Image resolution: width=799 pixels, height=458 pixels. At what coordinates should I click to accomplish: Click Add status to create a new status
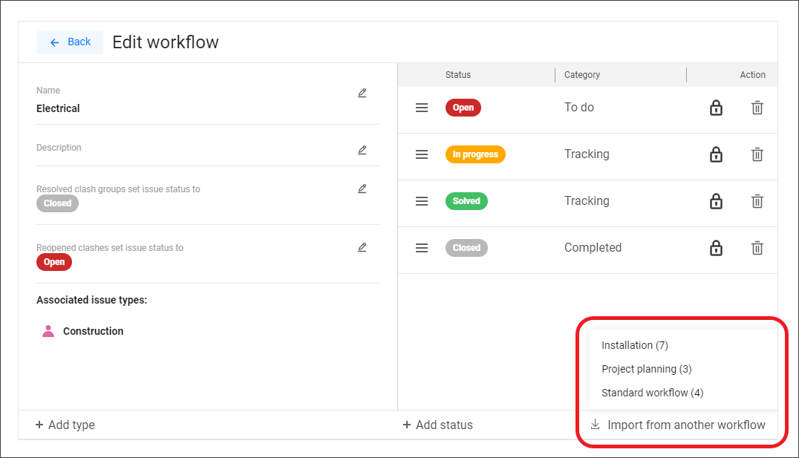[438, 425]
